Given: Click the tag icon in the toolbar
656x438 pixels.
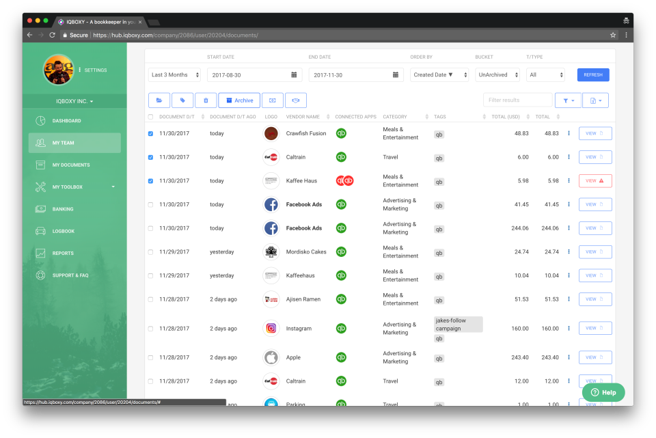Looking at the screenshot, I should (182, 100).
